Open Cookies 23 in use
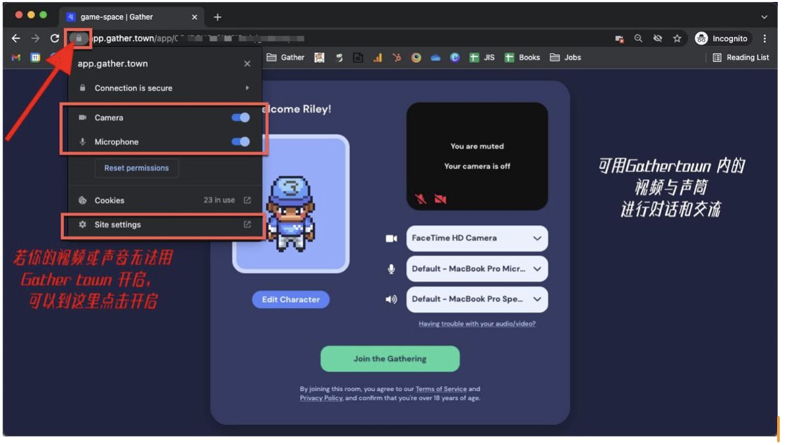Screen dimensions: 787x445 (x=164, y=201)
